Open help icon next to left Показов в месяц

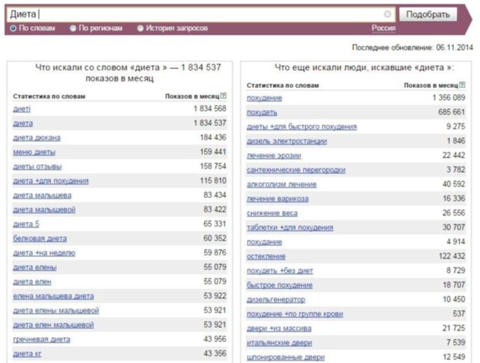pos(223,96)
